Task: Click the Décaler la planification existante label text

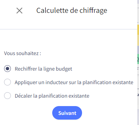Action: (52, 96)
